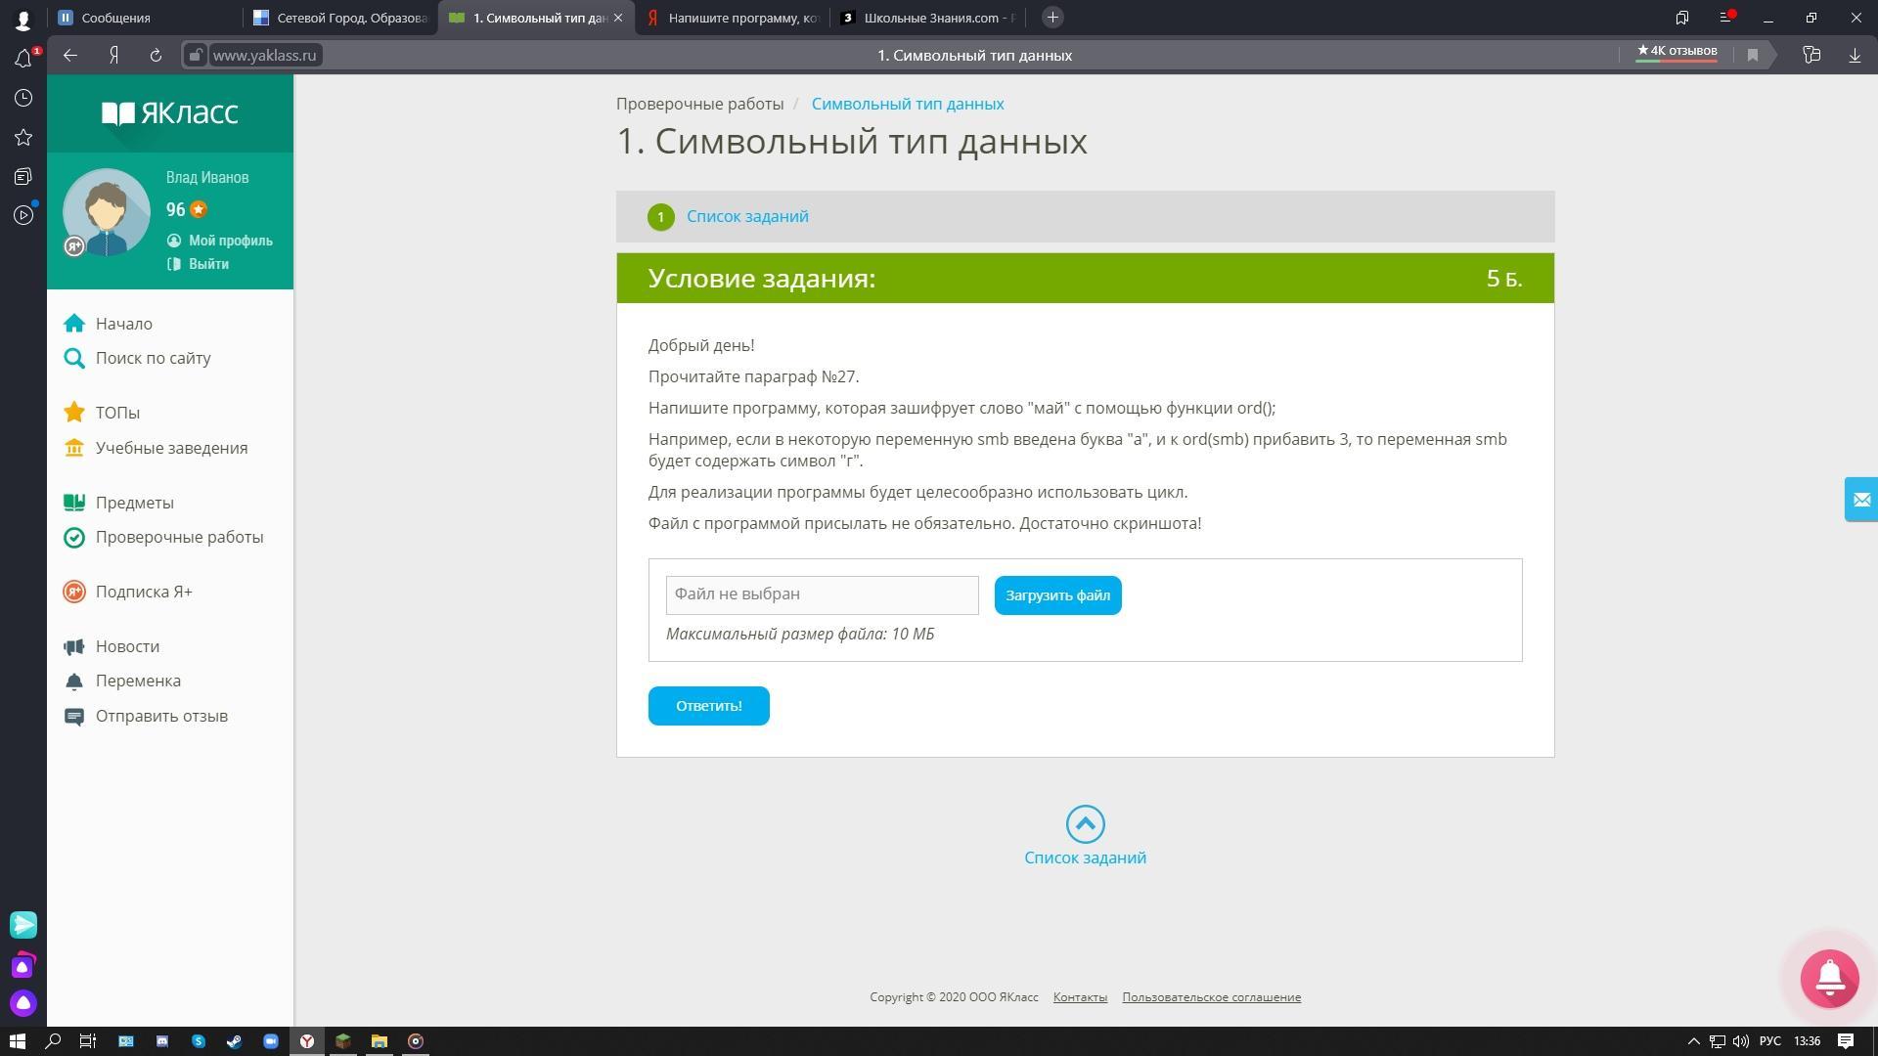Click the 4K отзывов rating bar

(1677, 52)
